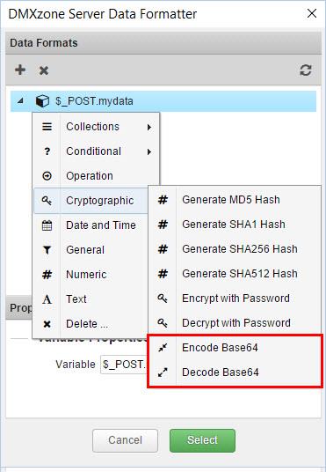326x472 pixels.
Task: Click the compress arrows icon for Encode Base64
Action: pos(163,348)
